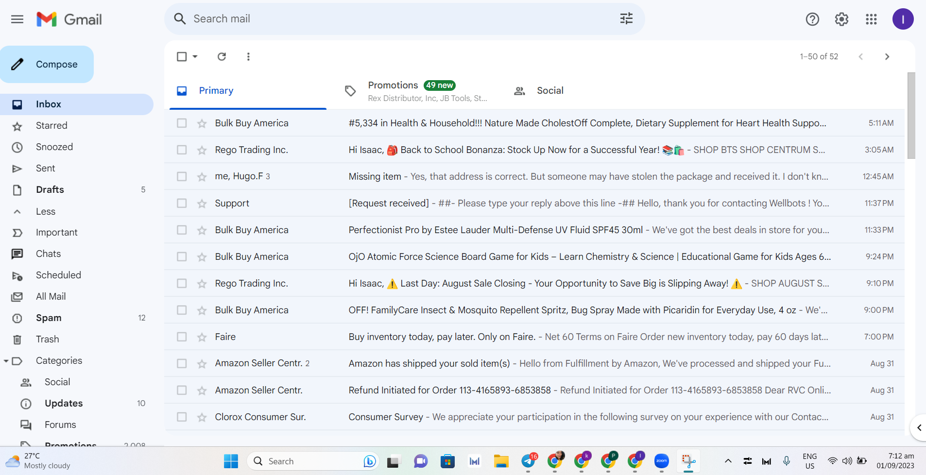926x475 pixels.
Task: Star the Clorox Consumer Survey email
Action: pyautogui.click(x=202, y=417)
